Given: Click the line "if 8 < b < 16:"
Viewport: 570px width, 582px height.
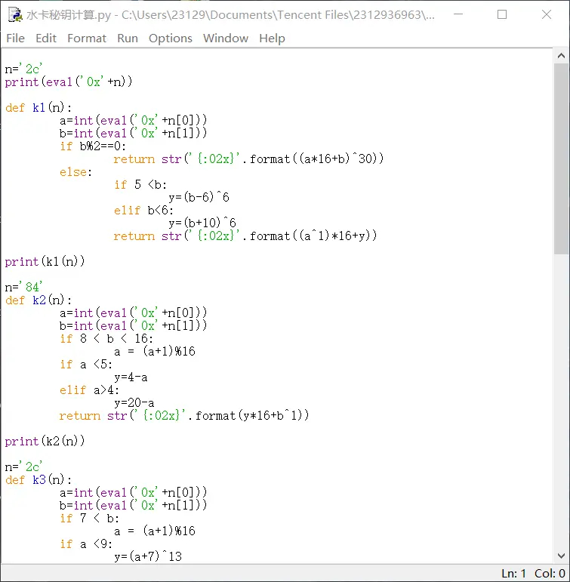Looking at the screenshot, I should click(106, 338).
